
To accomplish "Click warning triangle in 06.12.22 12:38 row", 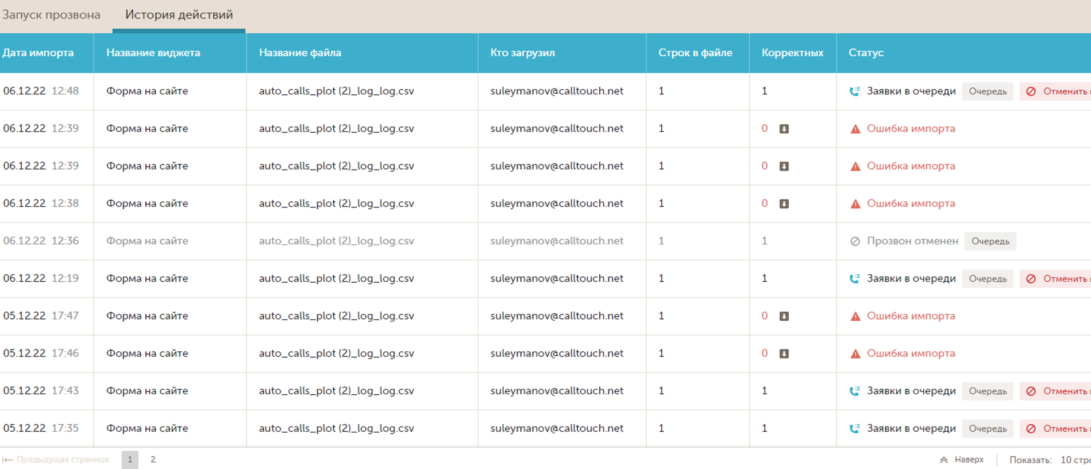I will pyautogui.click(x=855, y=203).
